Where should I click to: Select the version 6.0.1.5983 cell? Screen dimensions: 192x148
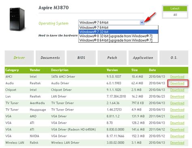coord(114,83)
